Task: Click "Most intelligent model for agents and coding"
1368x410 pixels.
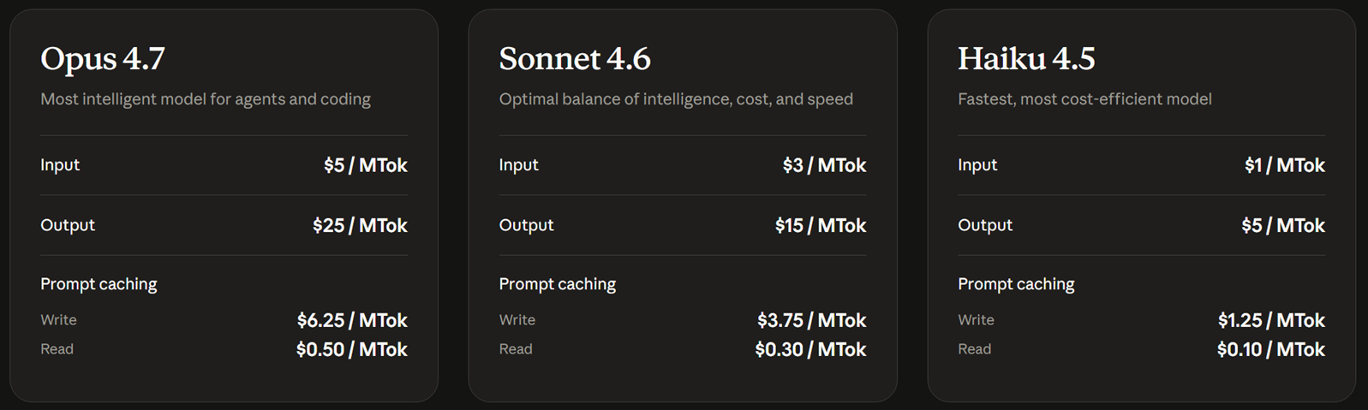Action: [206, 99]
